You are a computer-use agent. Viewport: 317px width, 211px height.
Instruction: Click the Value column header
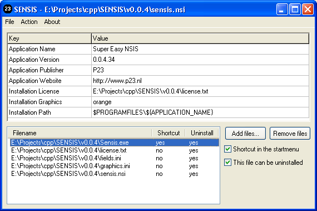200,38
